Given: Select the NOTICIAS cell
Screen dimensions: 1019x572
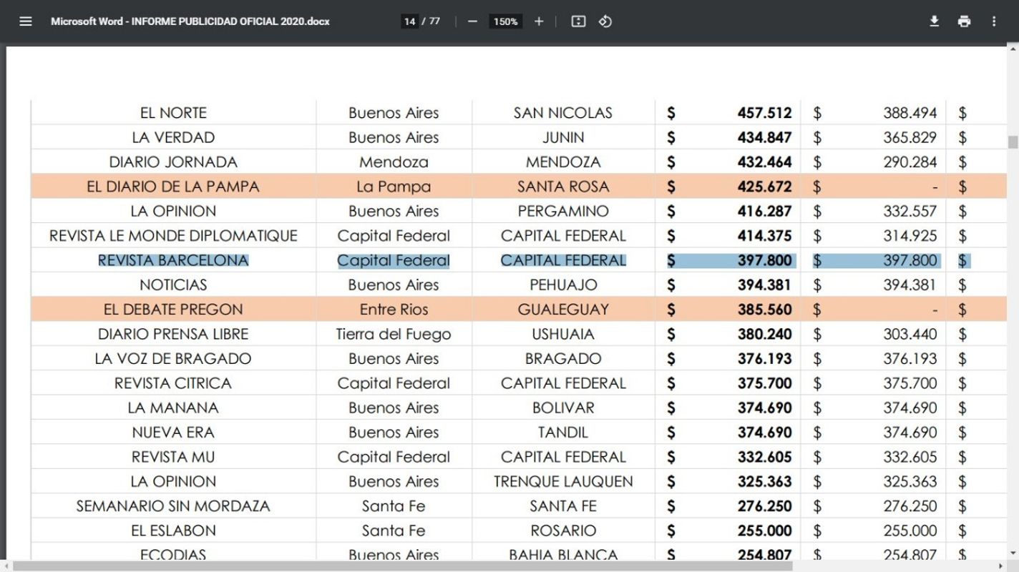Looking at the screenshot, I should [x=173, y=285].
